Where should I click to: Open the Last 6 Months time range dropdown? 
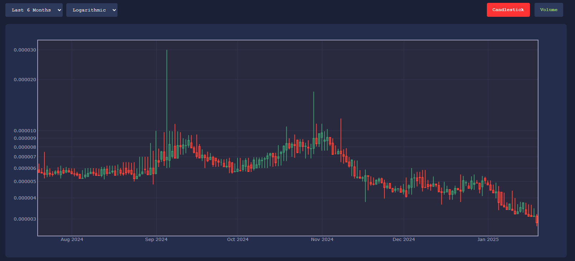(x=34, y=10)
